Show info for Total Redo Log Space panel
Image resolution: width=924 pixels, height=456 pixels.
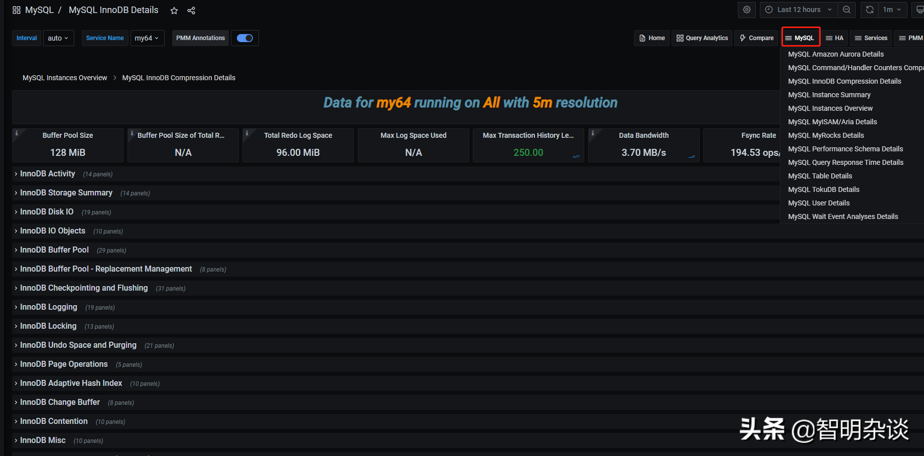[x=247, y=133]
